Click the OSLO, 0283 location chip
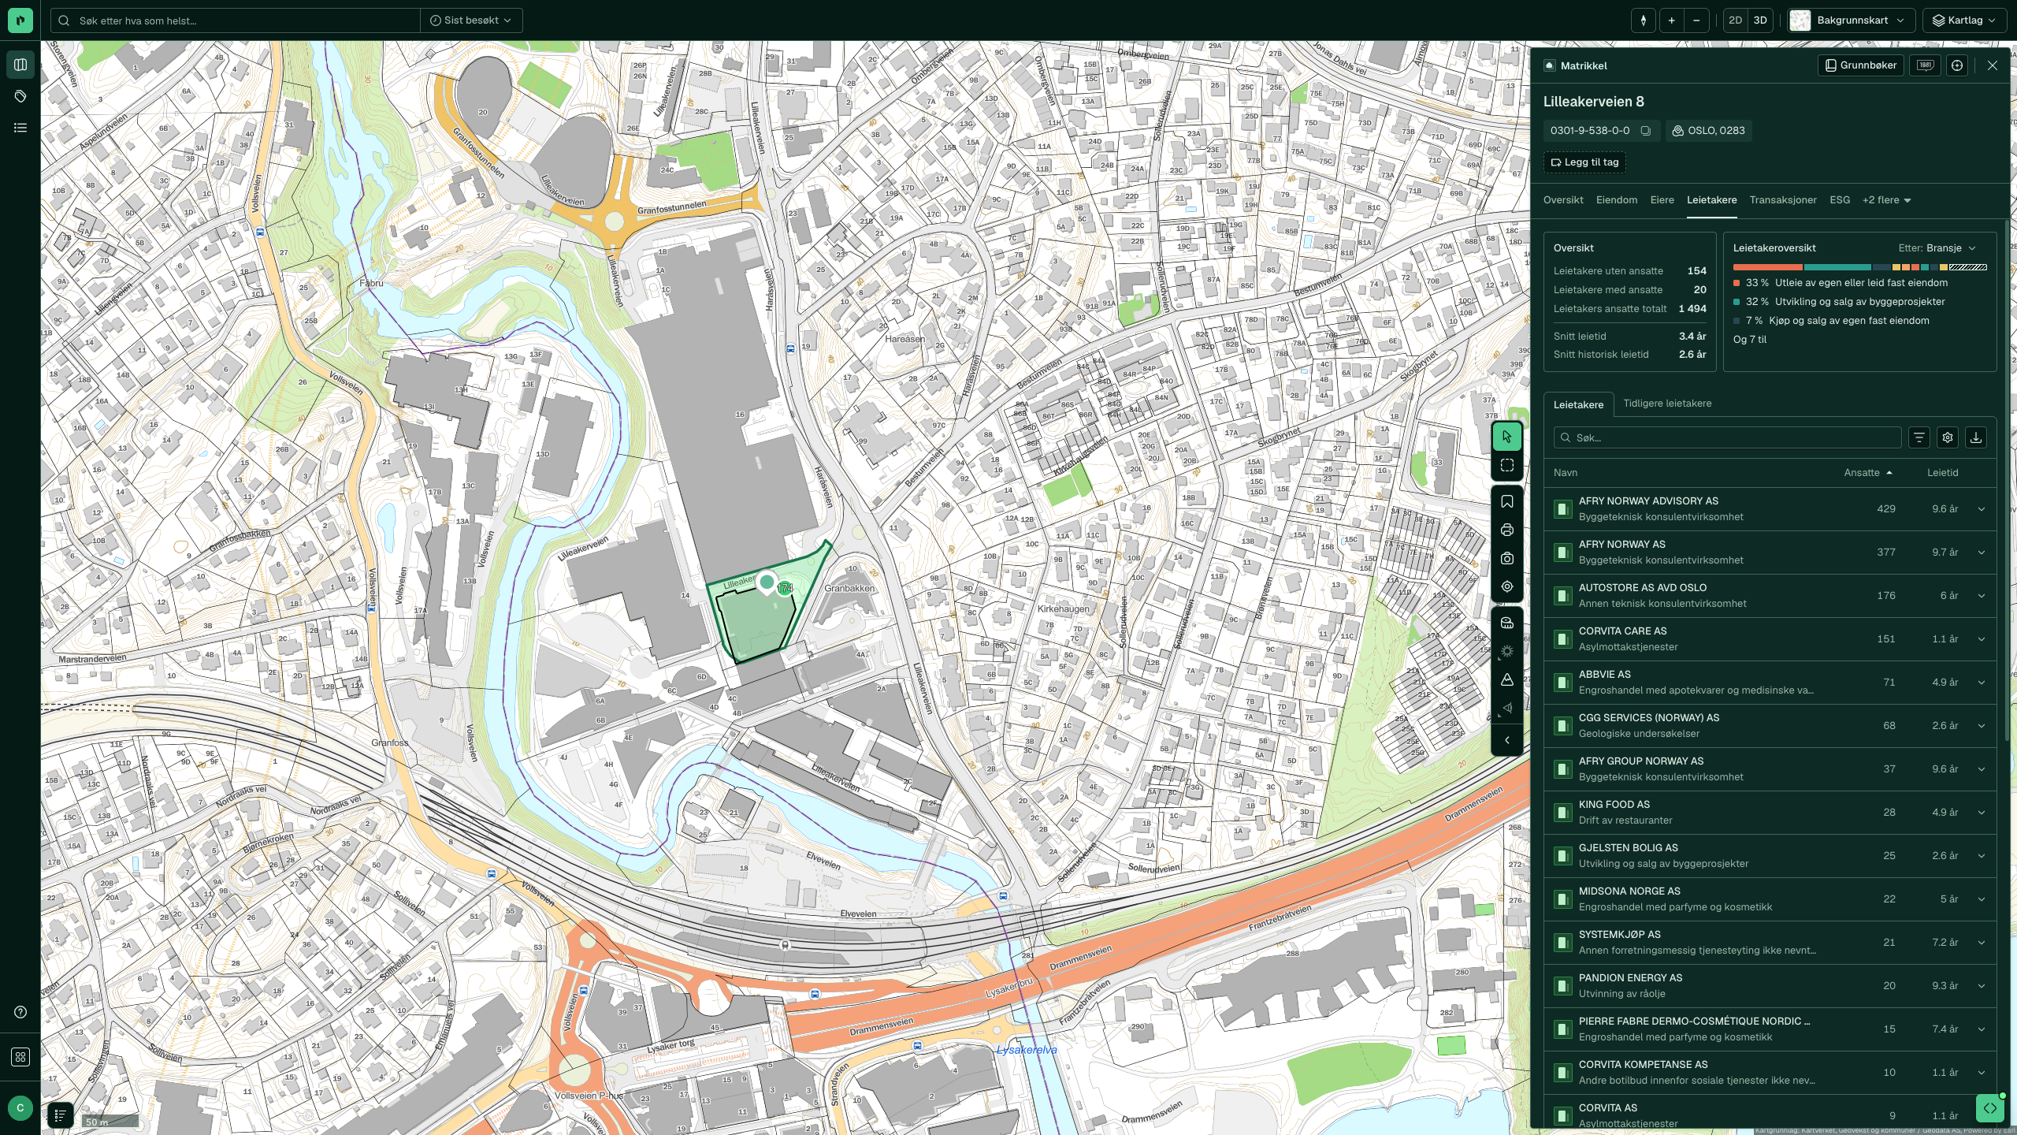This screenshot has height=1135, width=2017. tap(1708, 131)
